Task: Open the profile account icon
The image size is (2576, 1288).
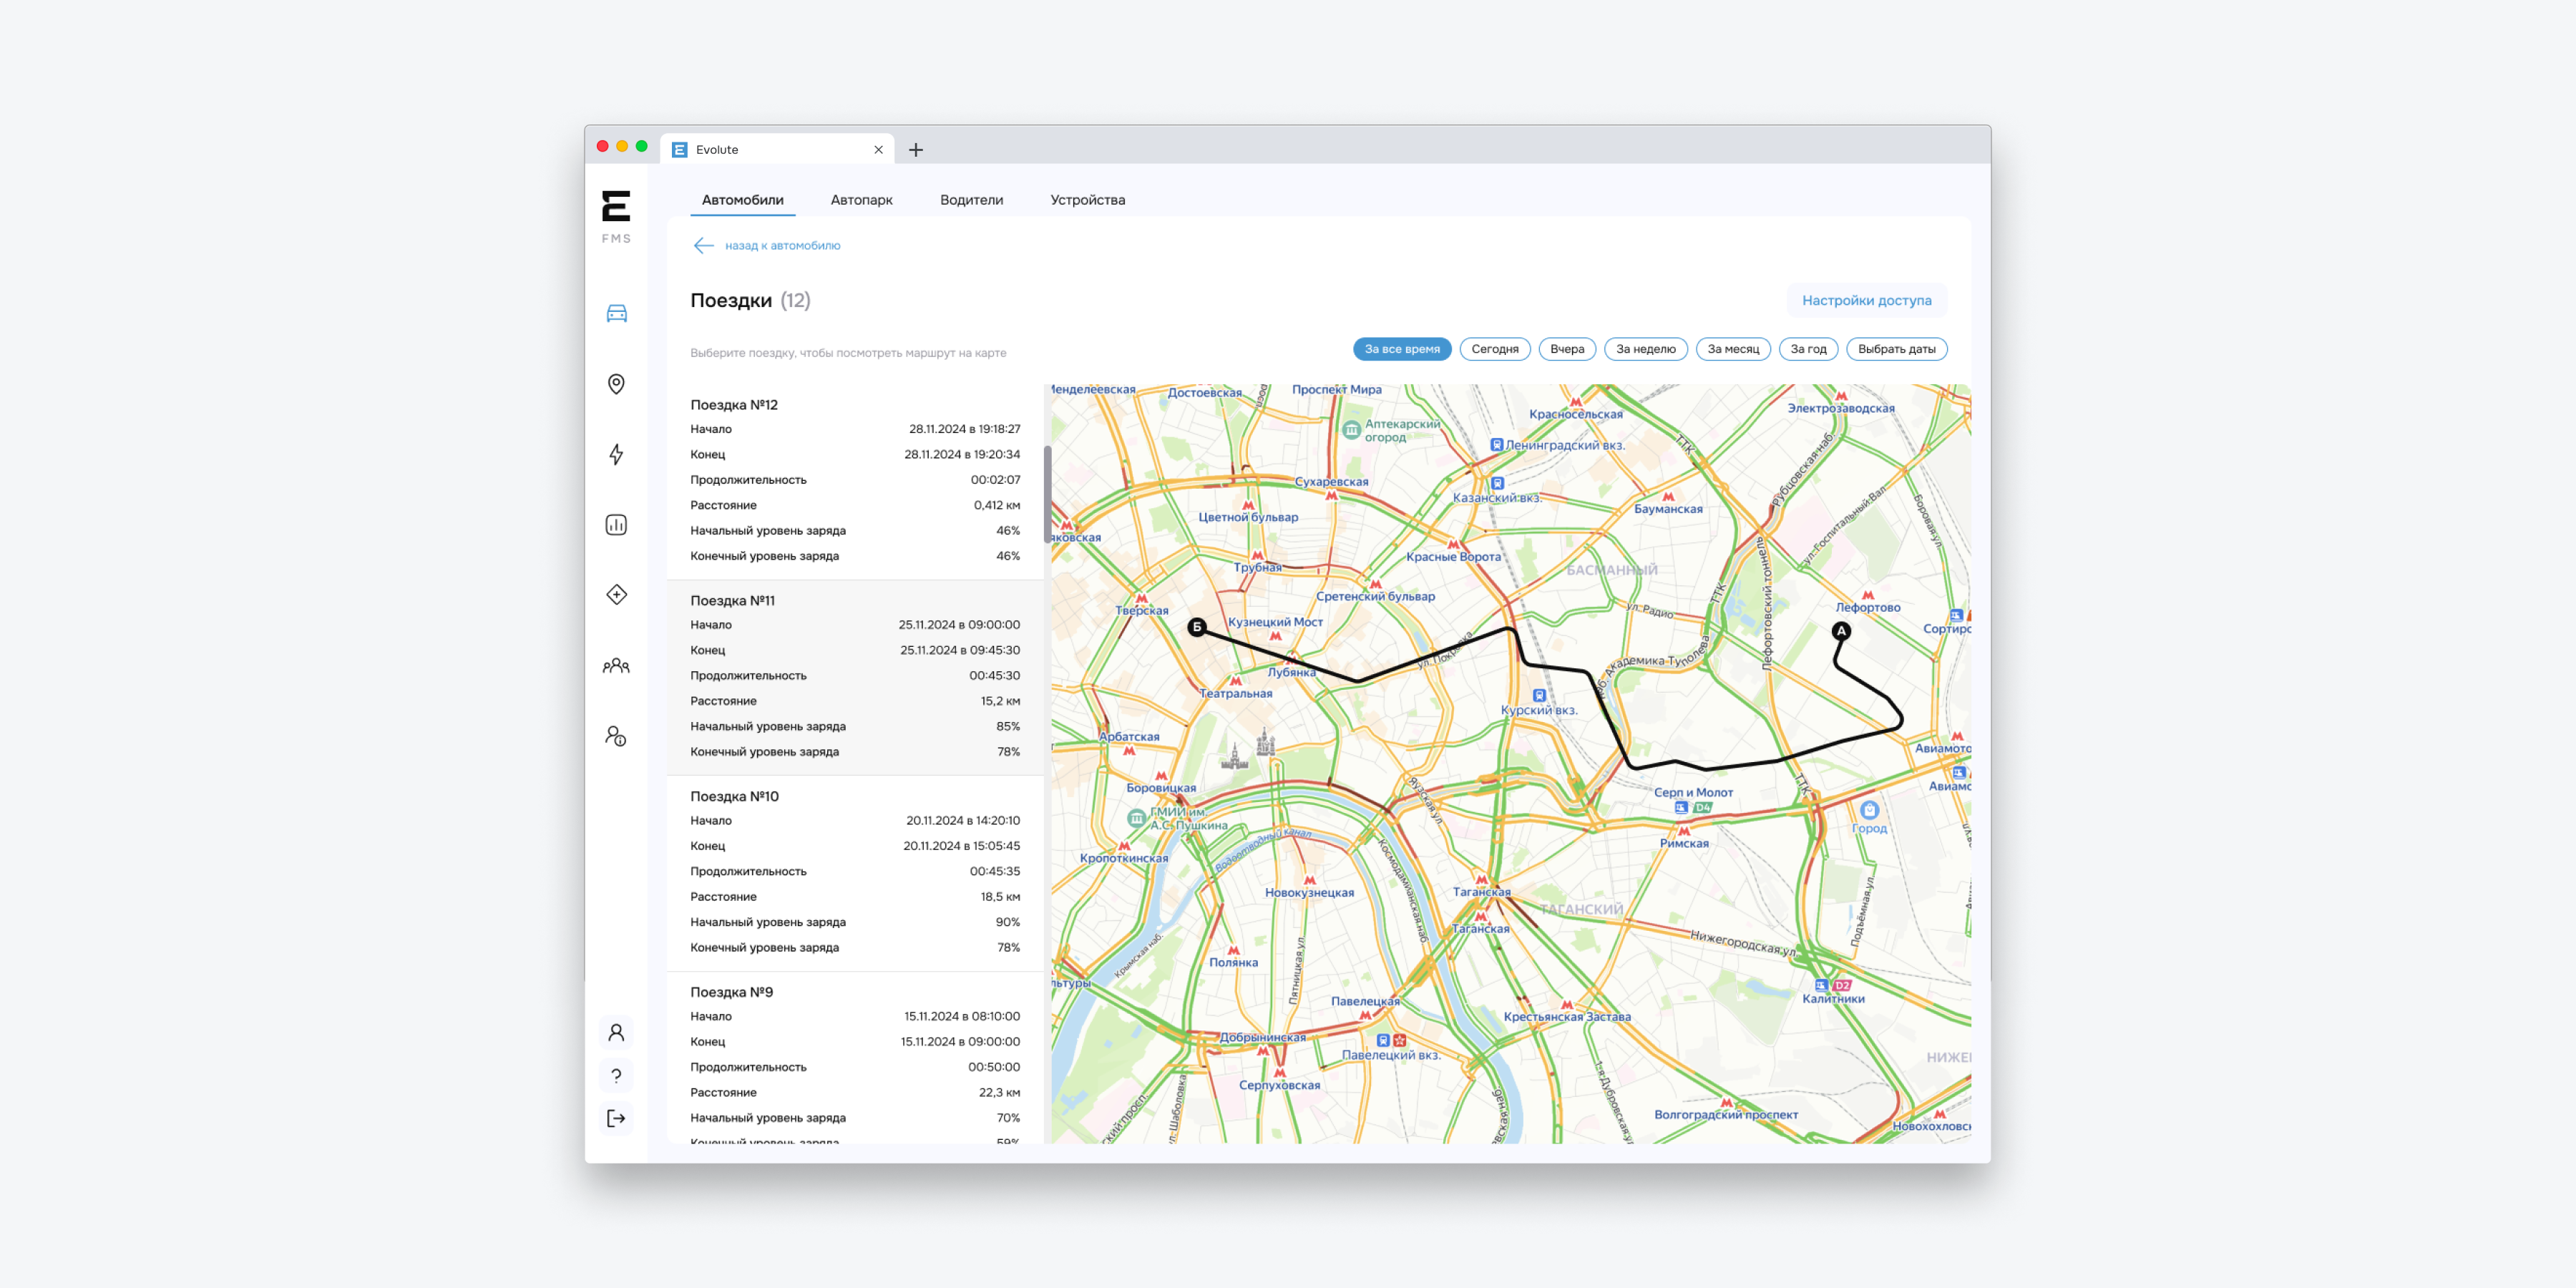Action: (x=616, y=1033)
